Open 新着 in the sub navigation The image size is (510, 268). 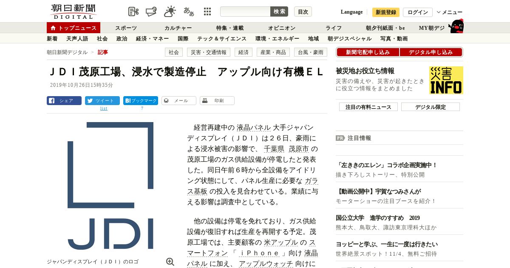point(52,39)
